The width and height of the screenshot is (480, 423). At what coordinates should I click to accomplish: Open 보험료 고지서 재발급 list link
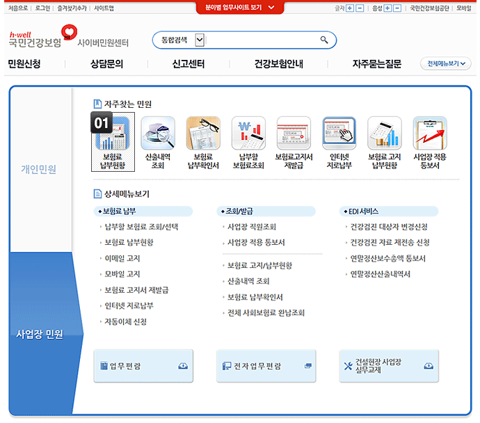tap(136, 290)
